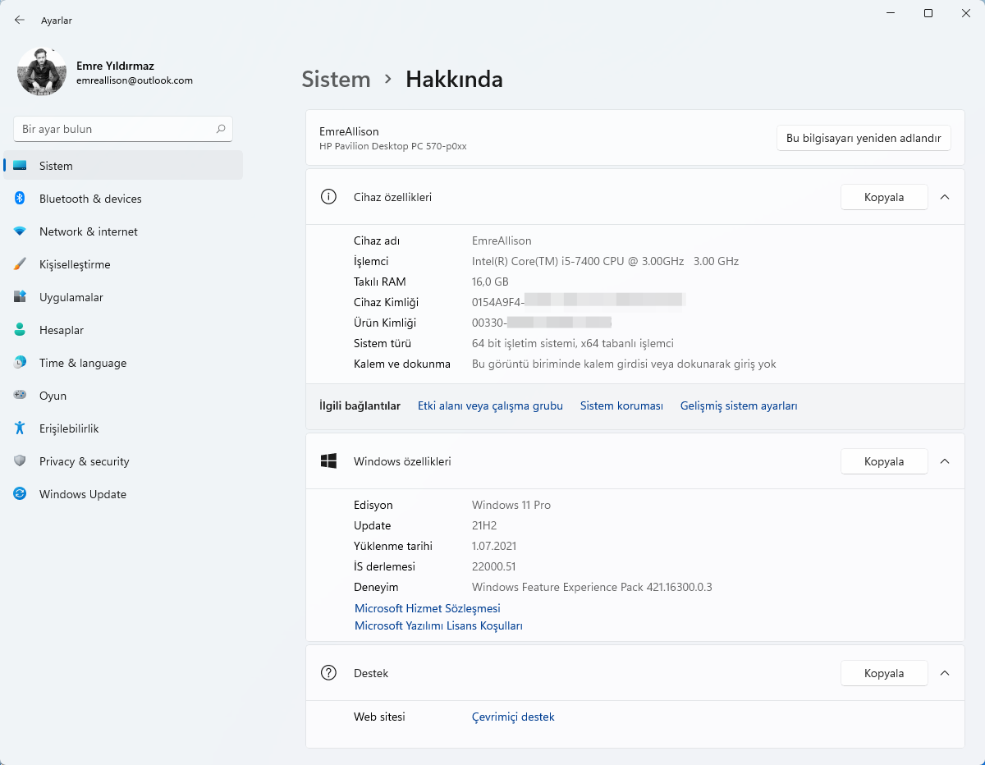Image resolution: width=985 pixels, height=765 pixels.
Task: Collapse the Windows özellikleri section
Action: [945, 461]
